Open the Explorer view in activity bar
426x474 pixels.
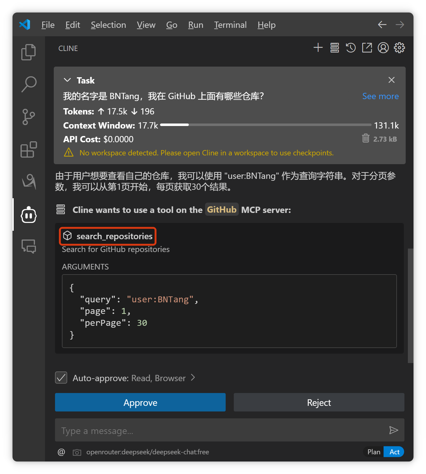point(28,52)
